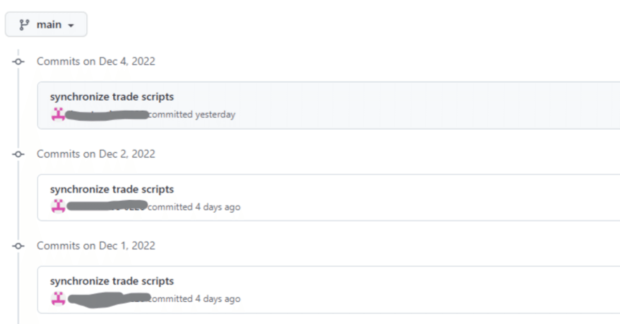Click the commit node icon for Dec 1, 2022
The width and height of the screenshot is (620, 324).
18,246
